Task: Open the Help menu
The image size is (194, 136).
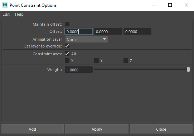Action: click(19, 14)
